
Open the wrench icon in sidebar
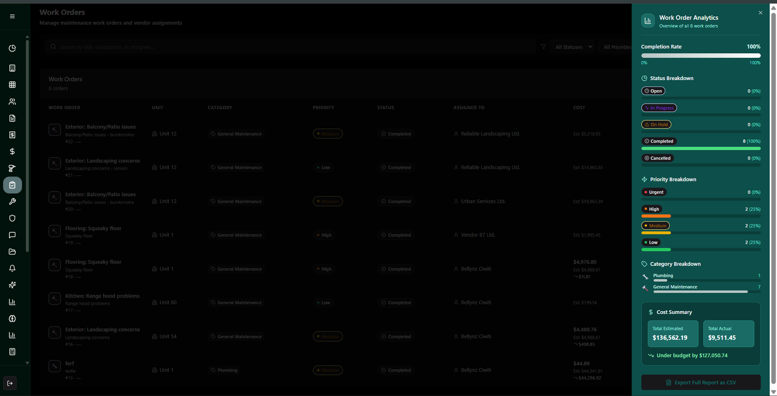(x=12, y=201)
